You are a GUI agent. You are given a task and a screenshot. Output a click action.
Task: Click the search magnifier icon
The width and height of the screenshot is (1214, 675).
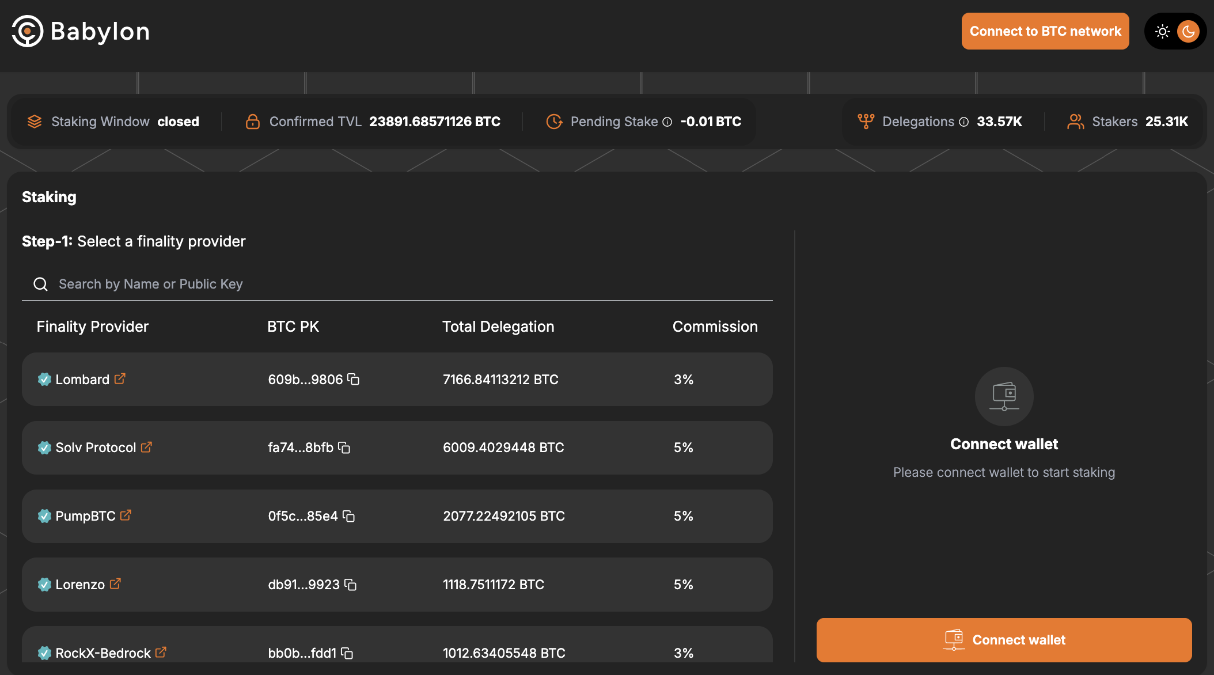[x=40, y=284]
